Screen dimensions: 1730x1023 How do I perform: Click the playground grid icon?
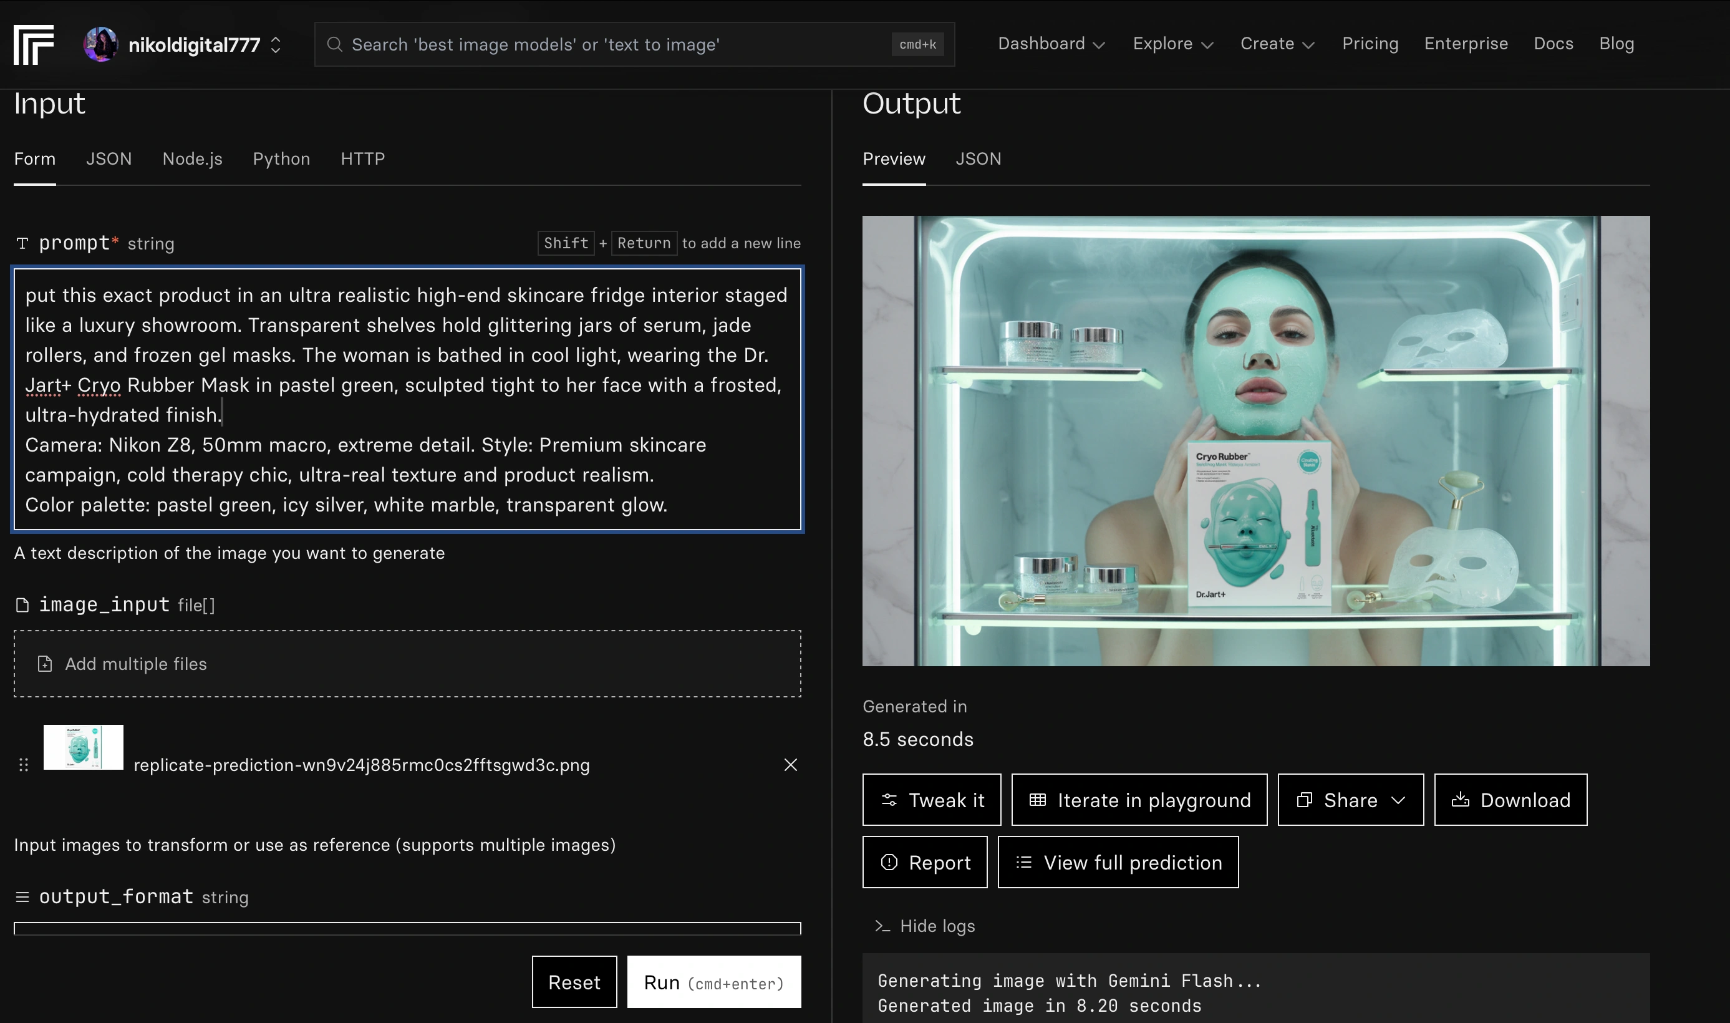point(1038,800)
